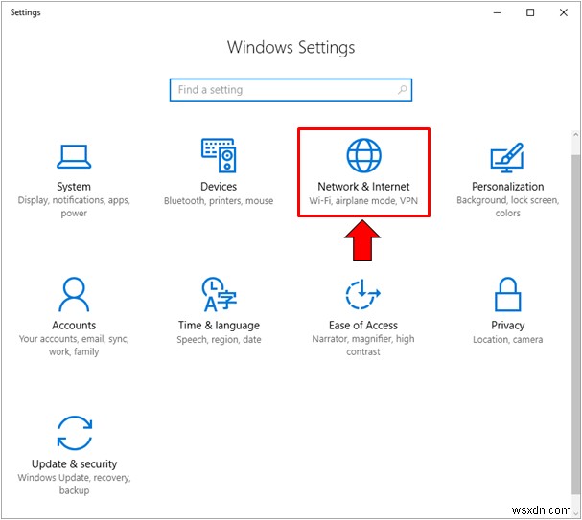The width and height of the screenshot is (582, 520).
Task: Click the Network & Internet globe icon
Action: coord(363,156)
